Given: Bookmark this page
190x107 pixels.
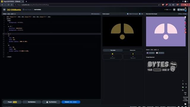Looking at the screenshot, I should [x=12, y=5].
